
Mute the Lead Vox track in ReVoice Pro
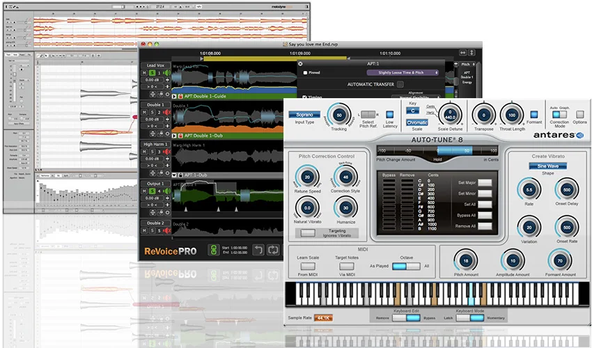tap(144, 73)
